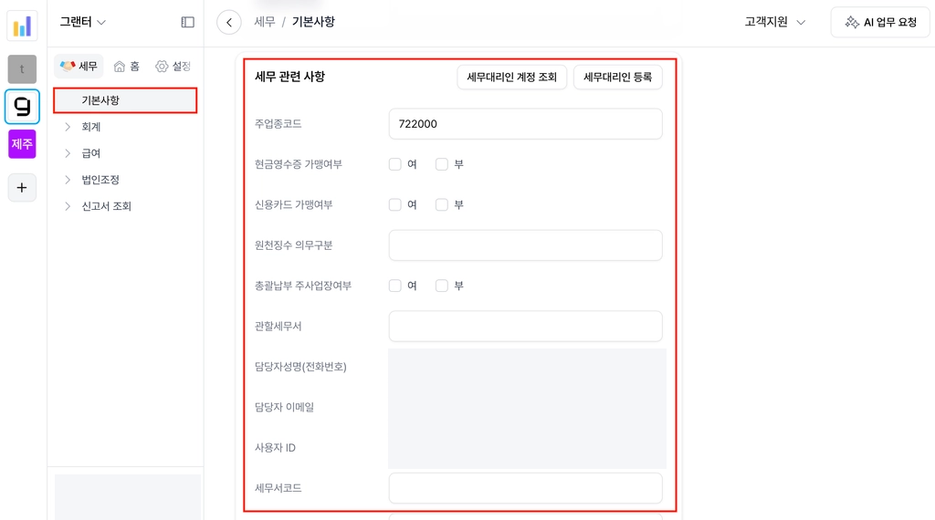The height and width of the screenshot is (520, 935).
Task: Open the bar chart logo icon
Action: pos(22,26)
